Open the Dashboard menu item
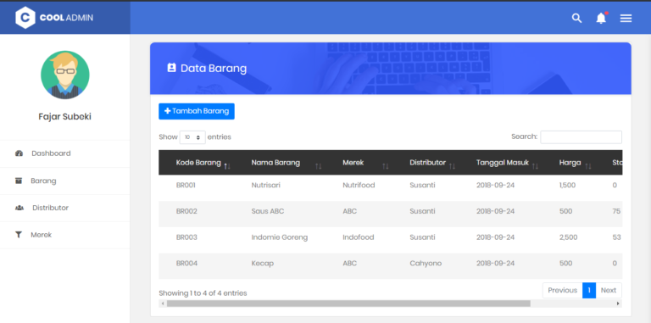 [64, 153]
